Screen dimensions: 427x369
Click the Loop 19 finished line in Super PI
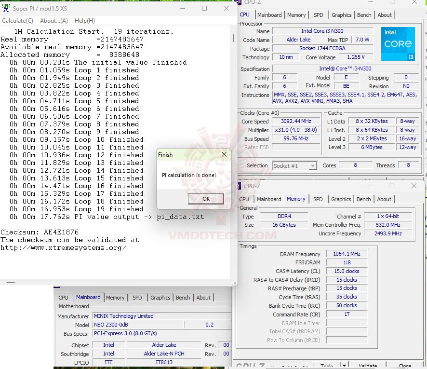coord(76,209)
